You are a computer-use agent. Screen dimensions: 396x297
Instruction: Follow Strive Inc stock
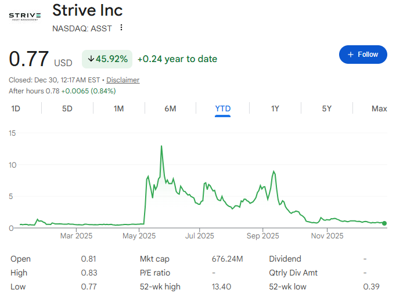(x=363, y=55)
